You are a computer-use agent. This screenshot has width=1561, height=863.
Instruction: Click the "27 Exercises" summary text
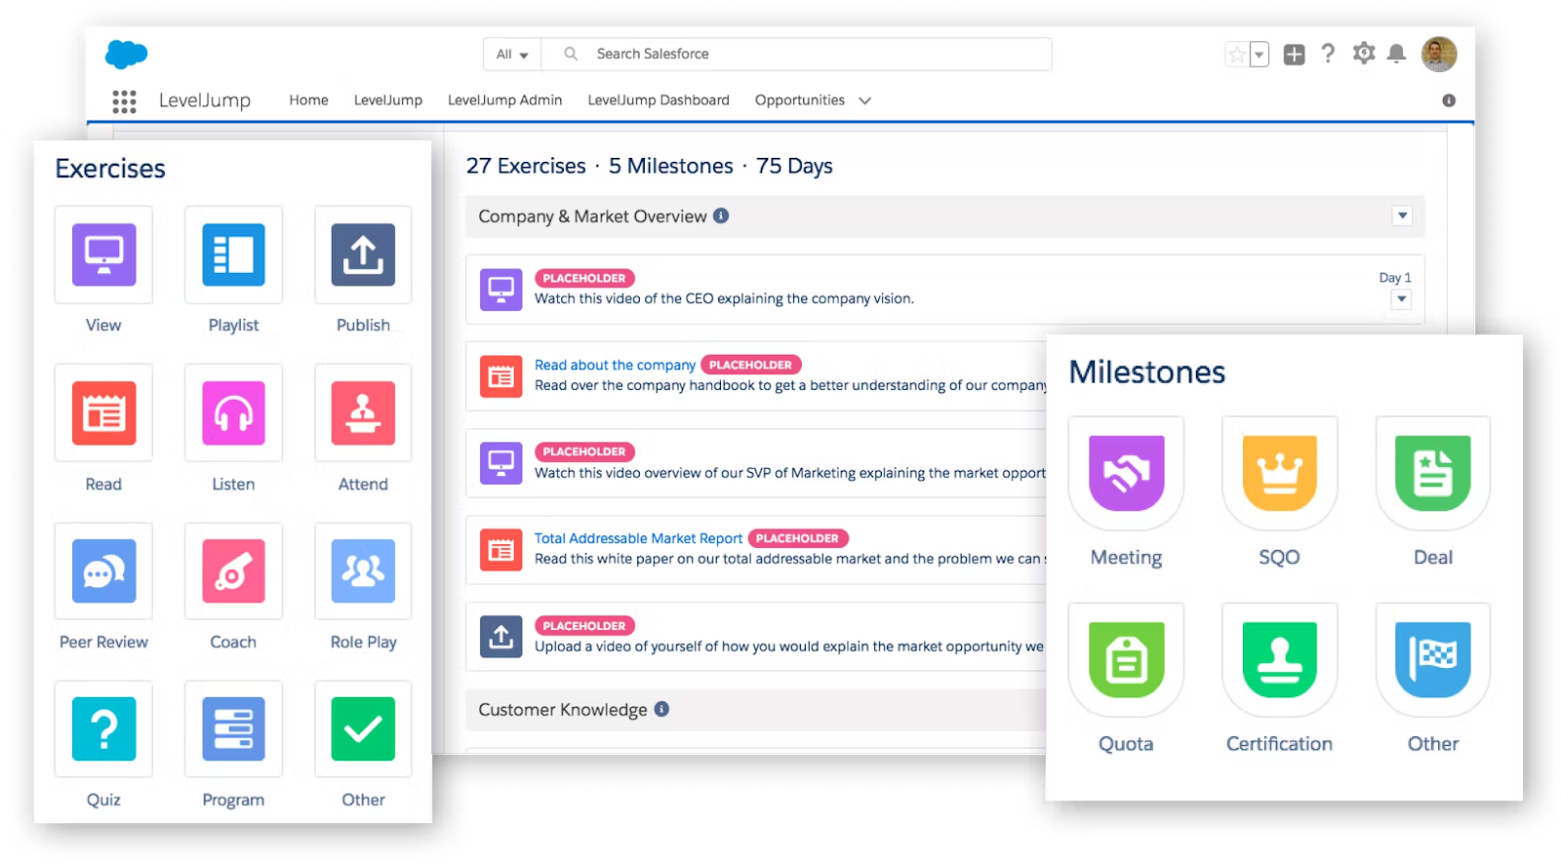[526, 166]
